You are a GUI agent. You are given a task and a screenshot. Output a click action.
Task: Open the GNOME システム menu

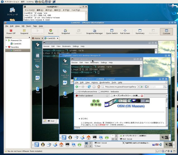30,2
